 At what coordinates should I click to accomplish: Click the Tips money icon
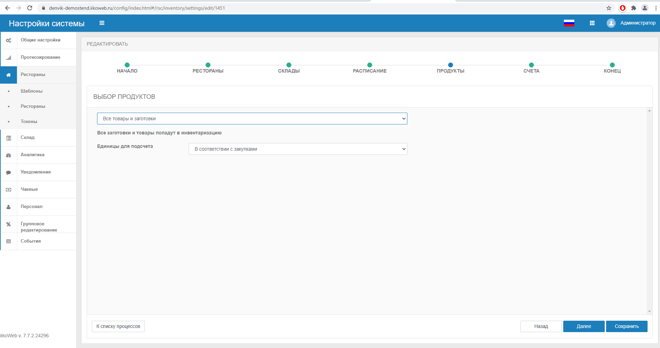click(x=9, y=190)
